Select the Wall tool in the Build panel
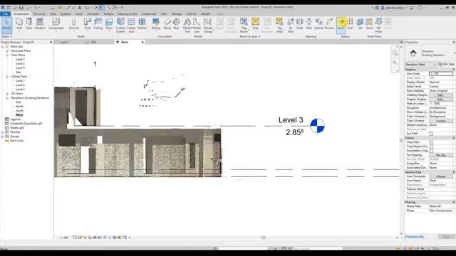The width and height of the screenshot is (456, 256). point(19,23)
